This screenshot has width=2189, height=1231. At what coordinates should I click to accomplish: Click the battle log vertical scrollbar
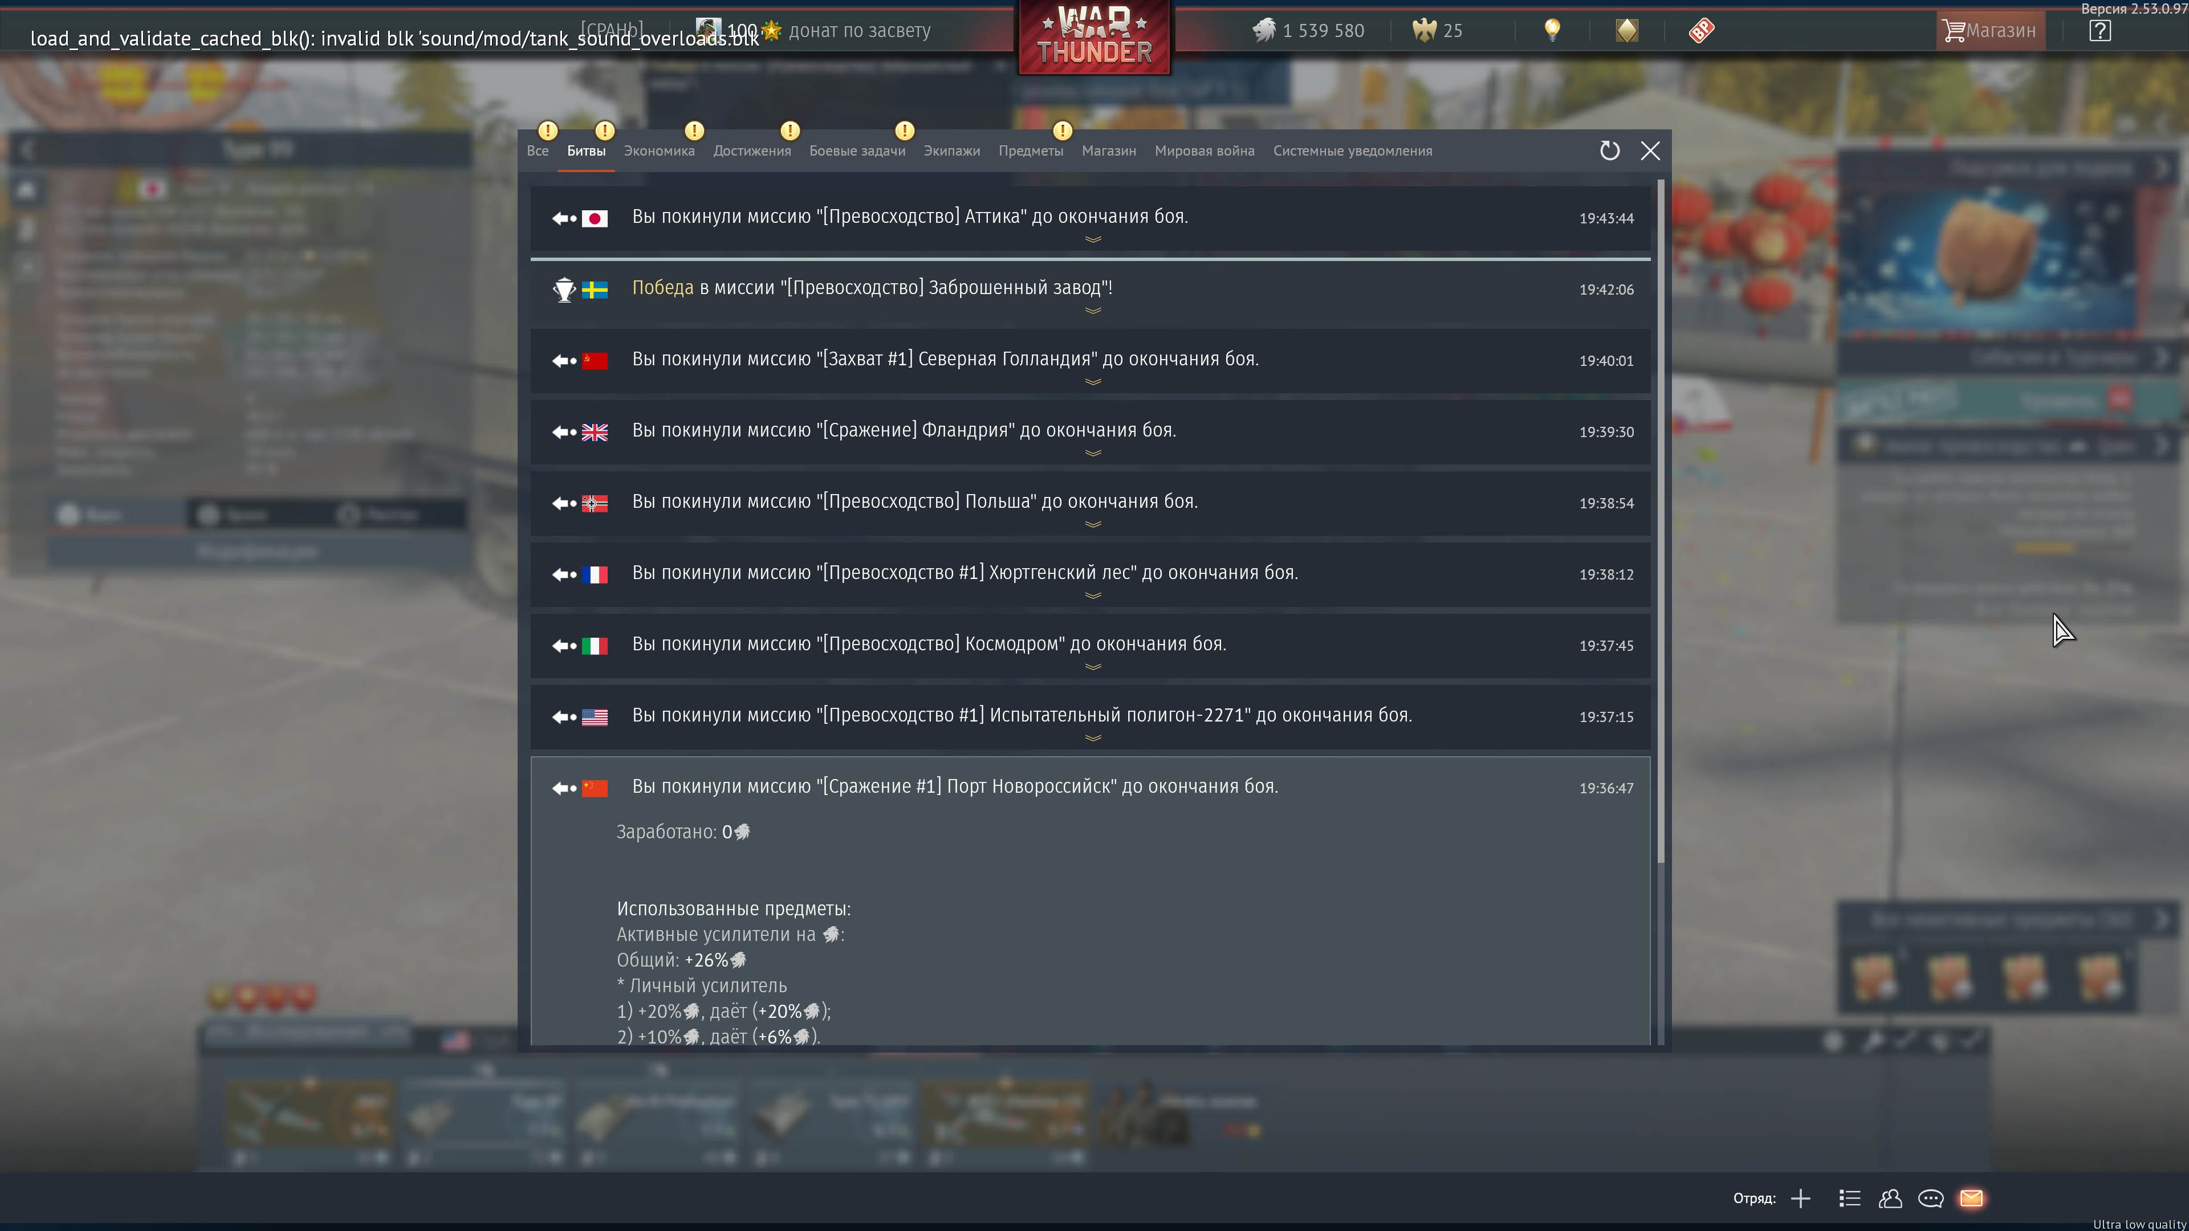tap(1661, 523)
